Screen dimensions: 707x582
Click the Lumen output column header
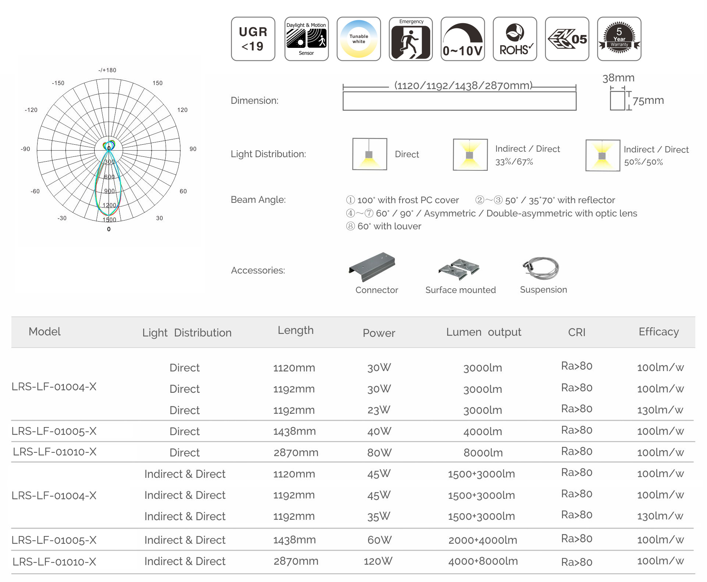484,332
